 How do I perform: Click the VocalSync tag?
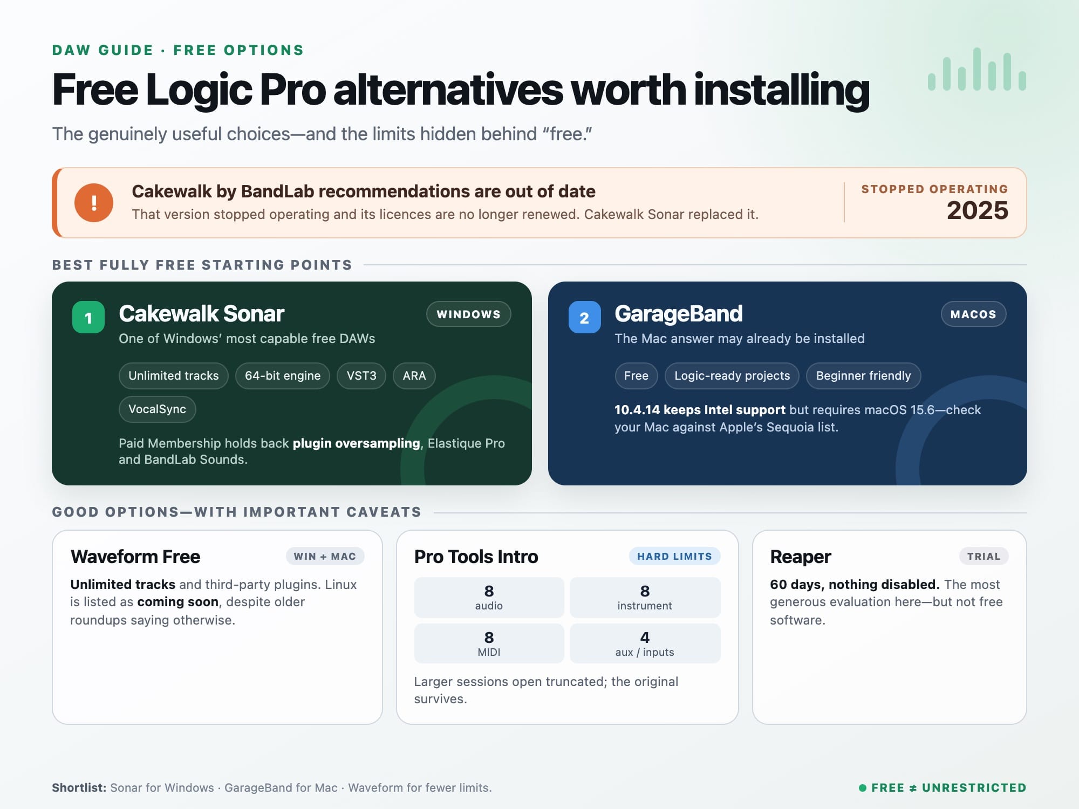pos(157,409)
